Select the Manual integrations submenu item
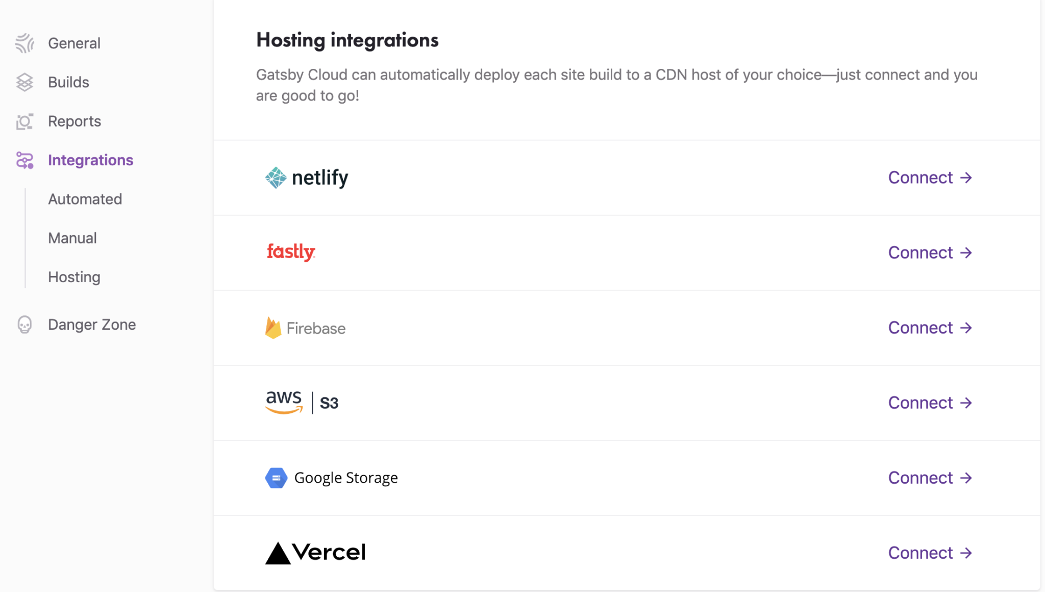This screenshot has width=1045, height=592. 72,238
